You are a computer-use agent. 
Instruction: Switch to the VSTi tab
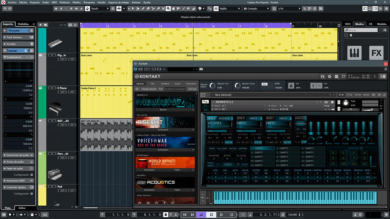(x=348, y=24)
